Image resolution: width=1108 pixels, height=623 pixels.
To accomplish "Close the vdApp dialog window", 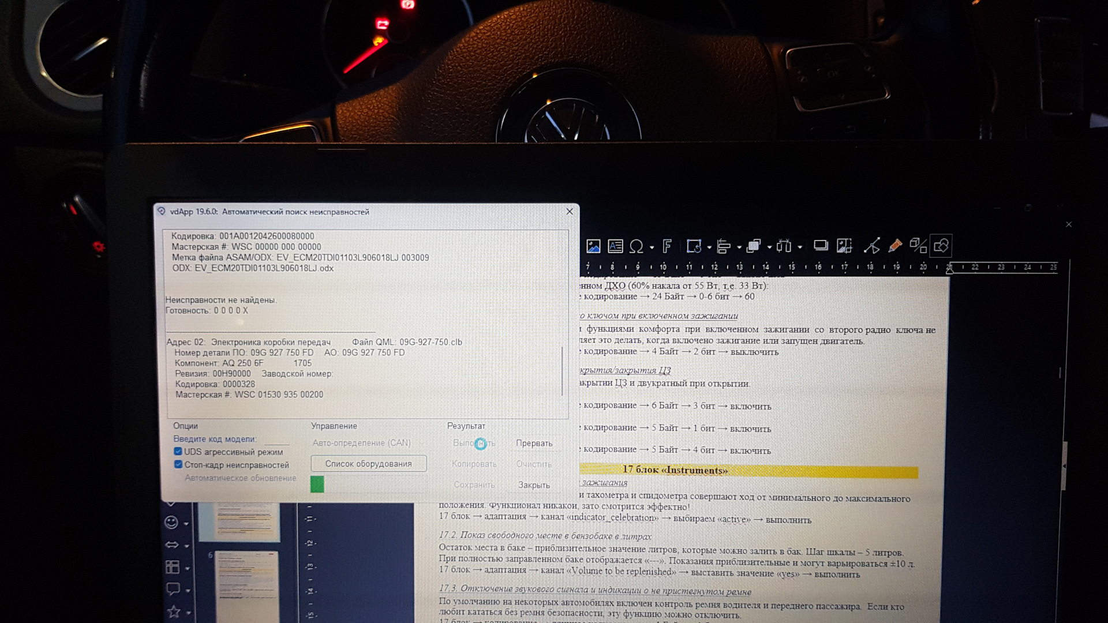I will [x=570, y=212].
